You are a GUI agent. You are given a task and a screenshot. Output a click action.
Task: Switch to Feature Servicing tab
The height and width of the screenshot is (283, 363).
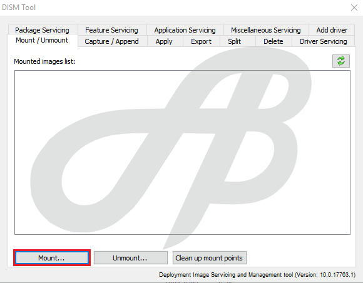(111, 30)
